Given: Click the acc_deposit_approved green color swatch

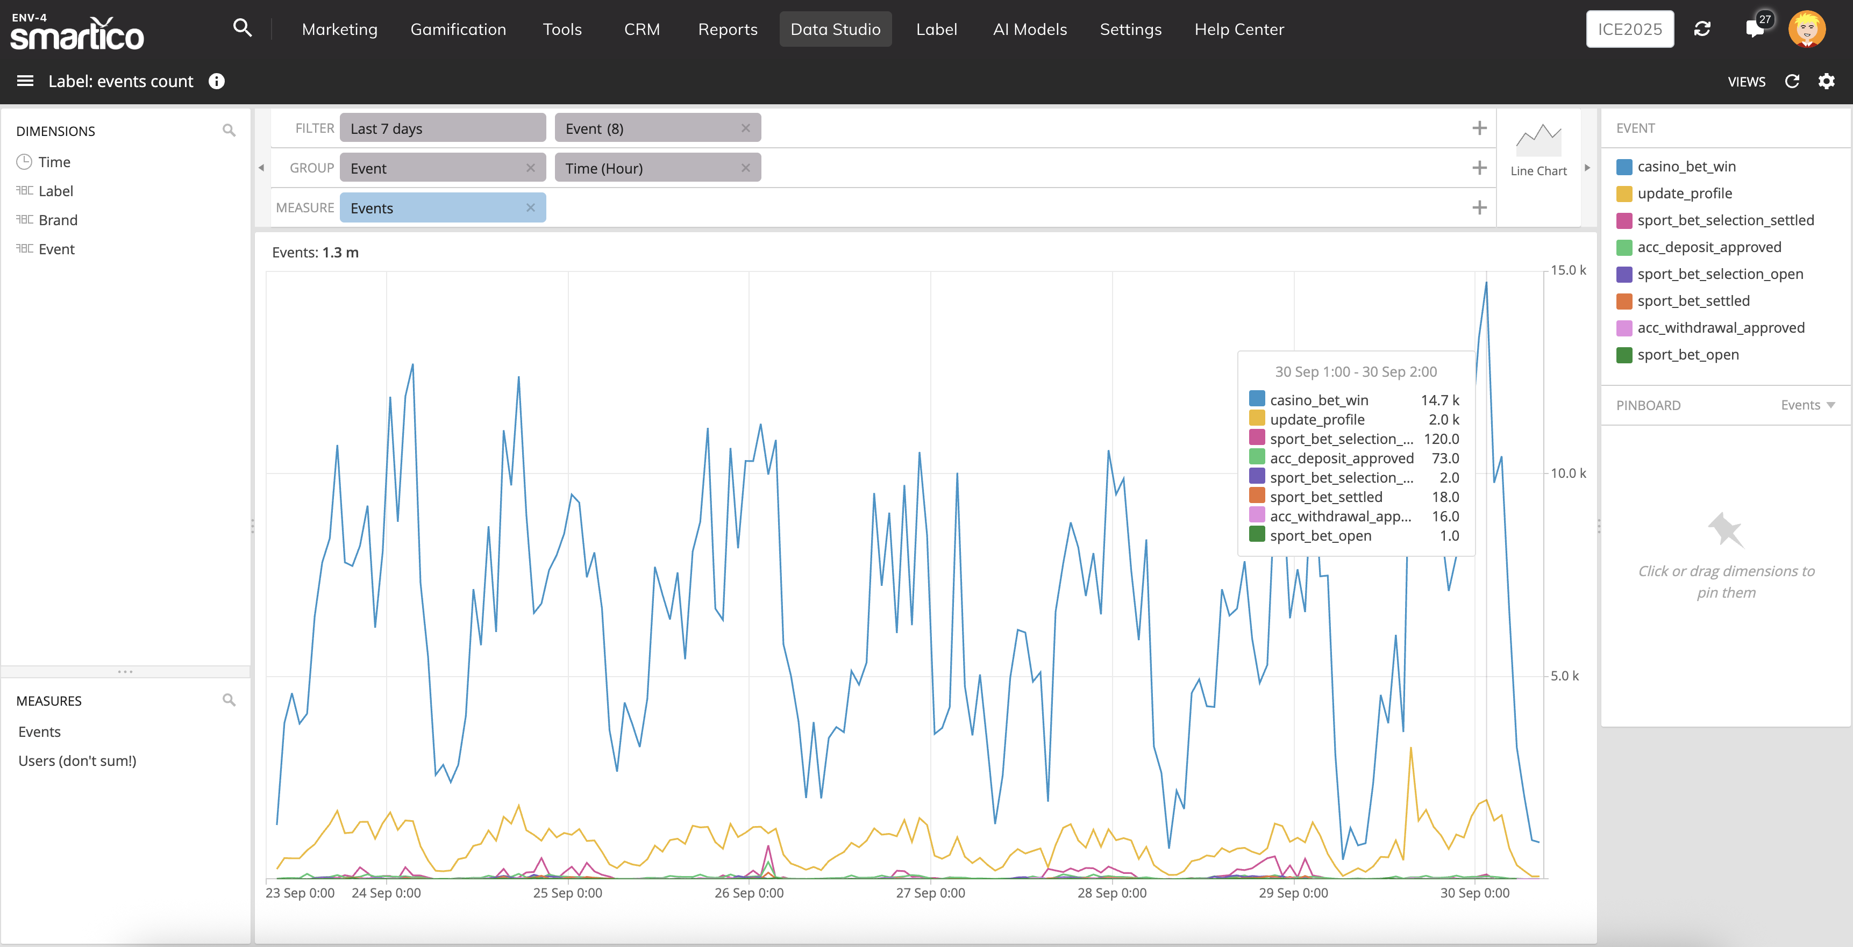Looking at the screenshot, I should coord(1624,247).
